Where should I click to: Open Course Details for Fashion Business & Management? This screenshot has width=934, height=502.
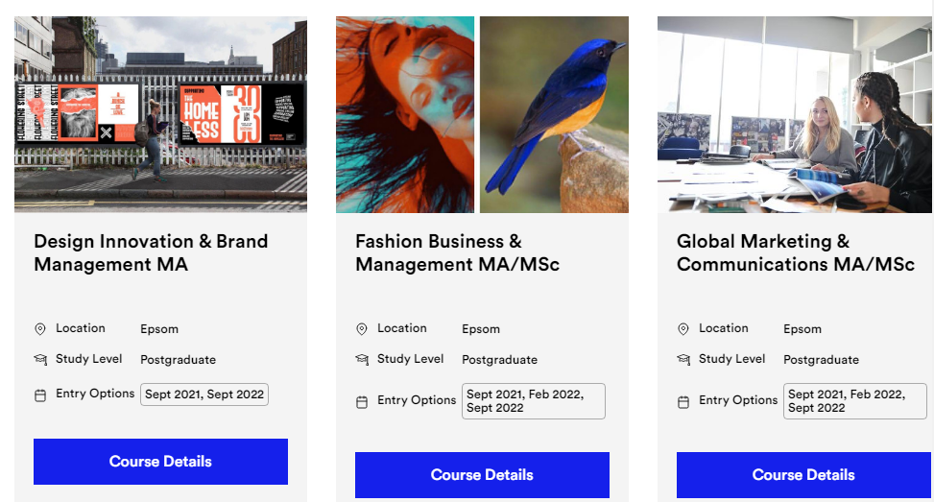click(482, 475)
